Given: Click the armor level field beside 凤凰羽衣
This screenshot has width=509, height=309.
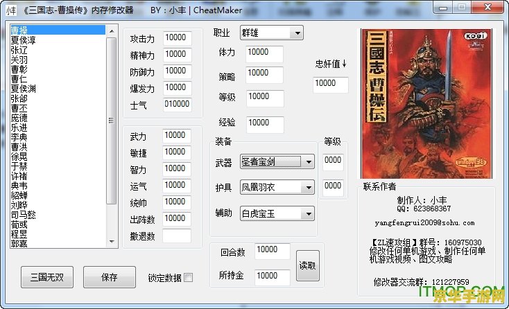Looking at the screenshot, I should coord(333,188).
